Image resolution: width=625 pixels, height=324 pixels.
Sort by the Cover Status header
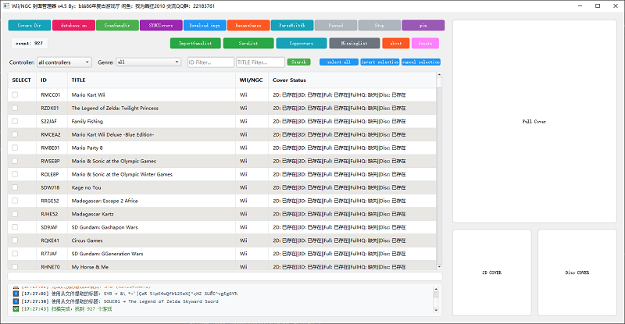352,80
